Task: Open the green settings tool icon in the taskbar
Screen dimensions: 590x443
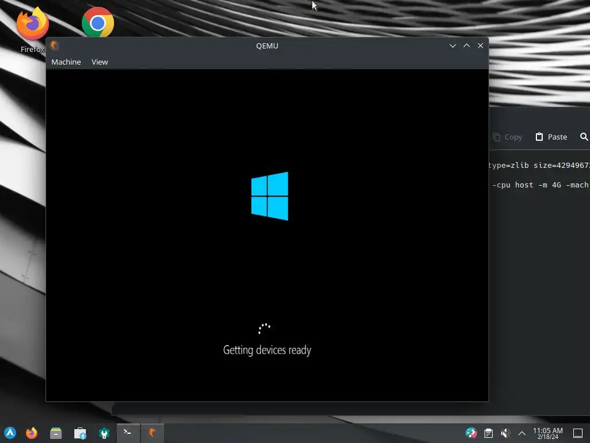Action: coord(104,433)
